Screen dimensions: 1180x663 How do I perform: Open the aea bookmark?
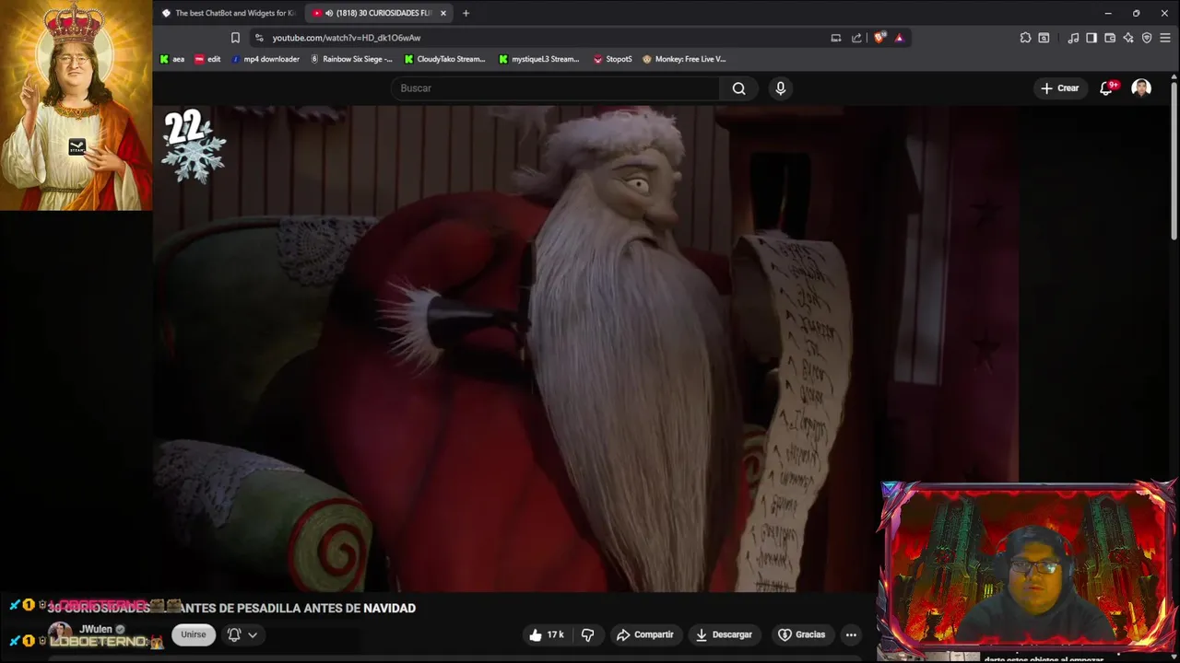171,59
